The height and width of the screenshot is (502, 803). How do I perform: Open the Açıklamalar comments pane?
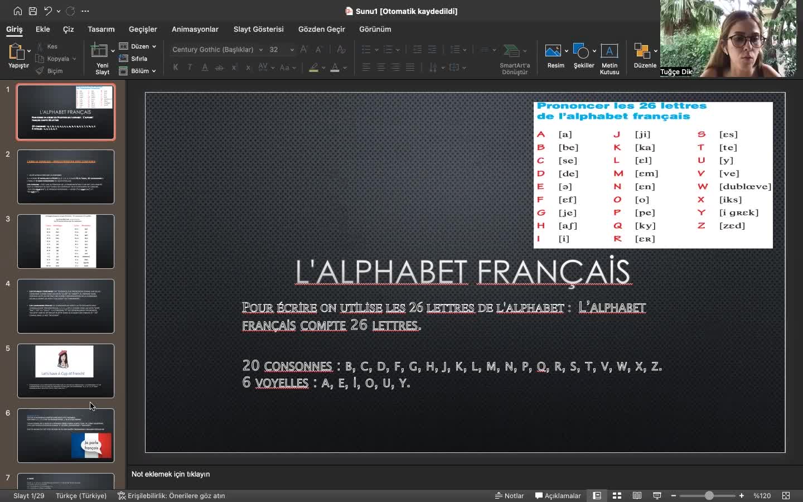click(x=558, y=495)
